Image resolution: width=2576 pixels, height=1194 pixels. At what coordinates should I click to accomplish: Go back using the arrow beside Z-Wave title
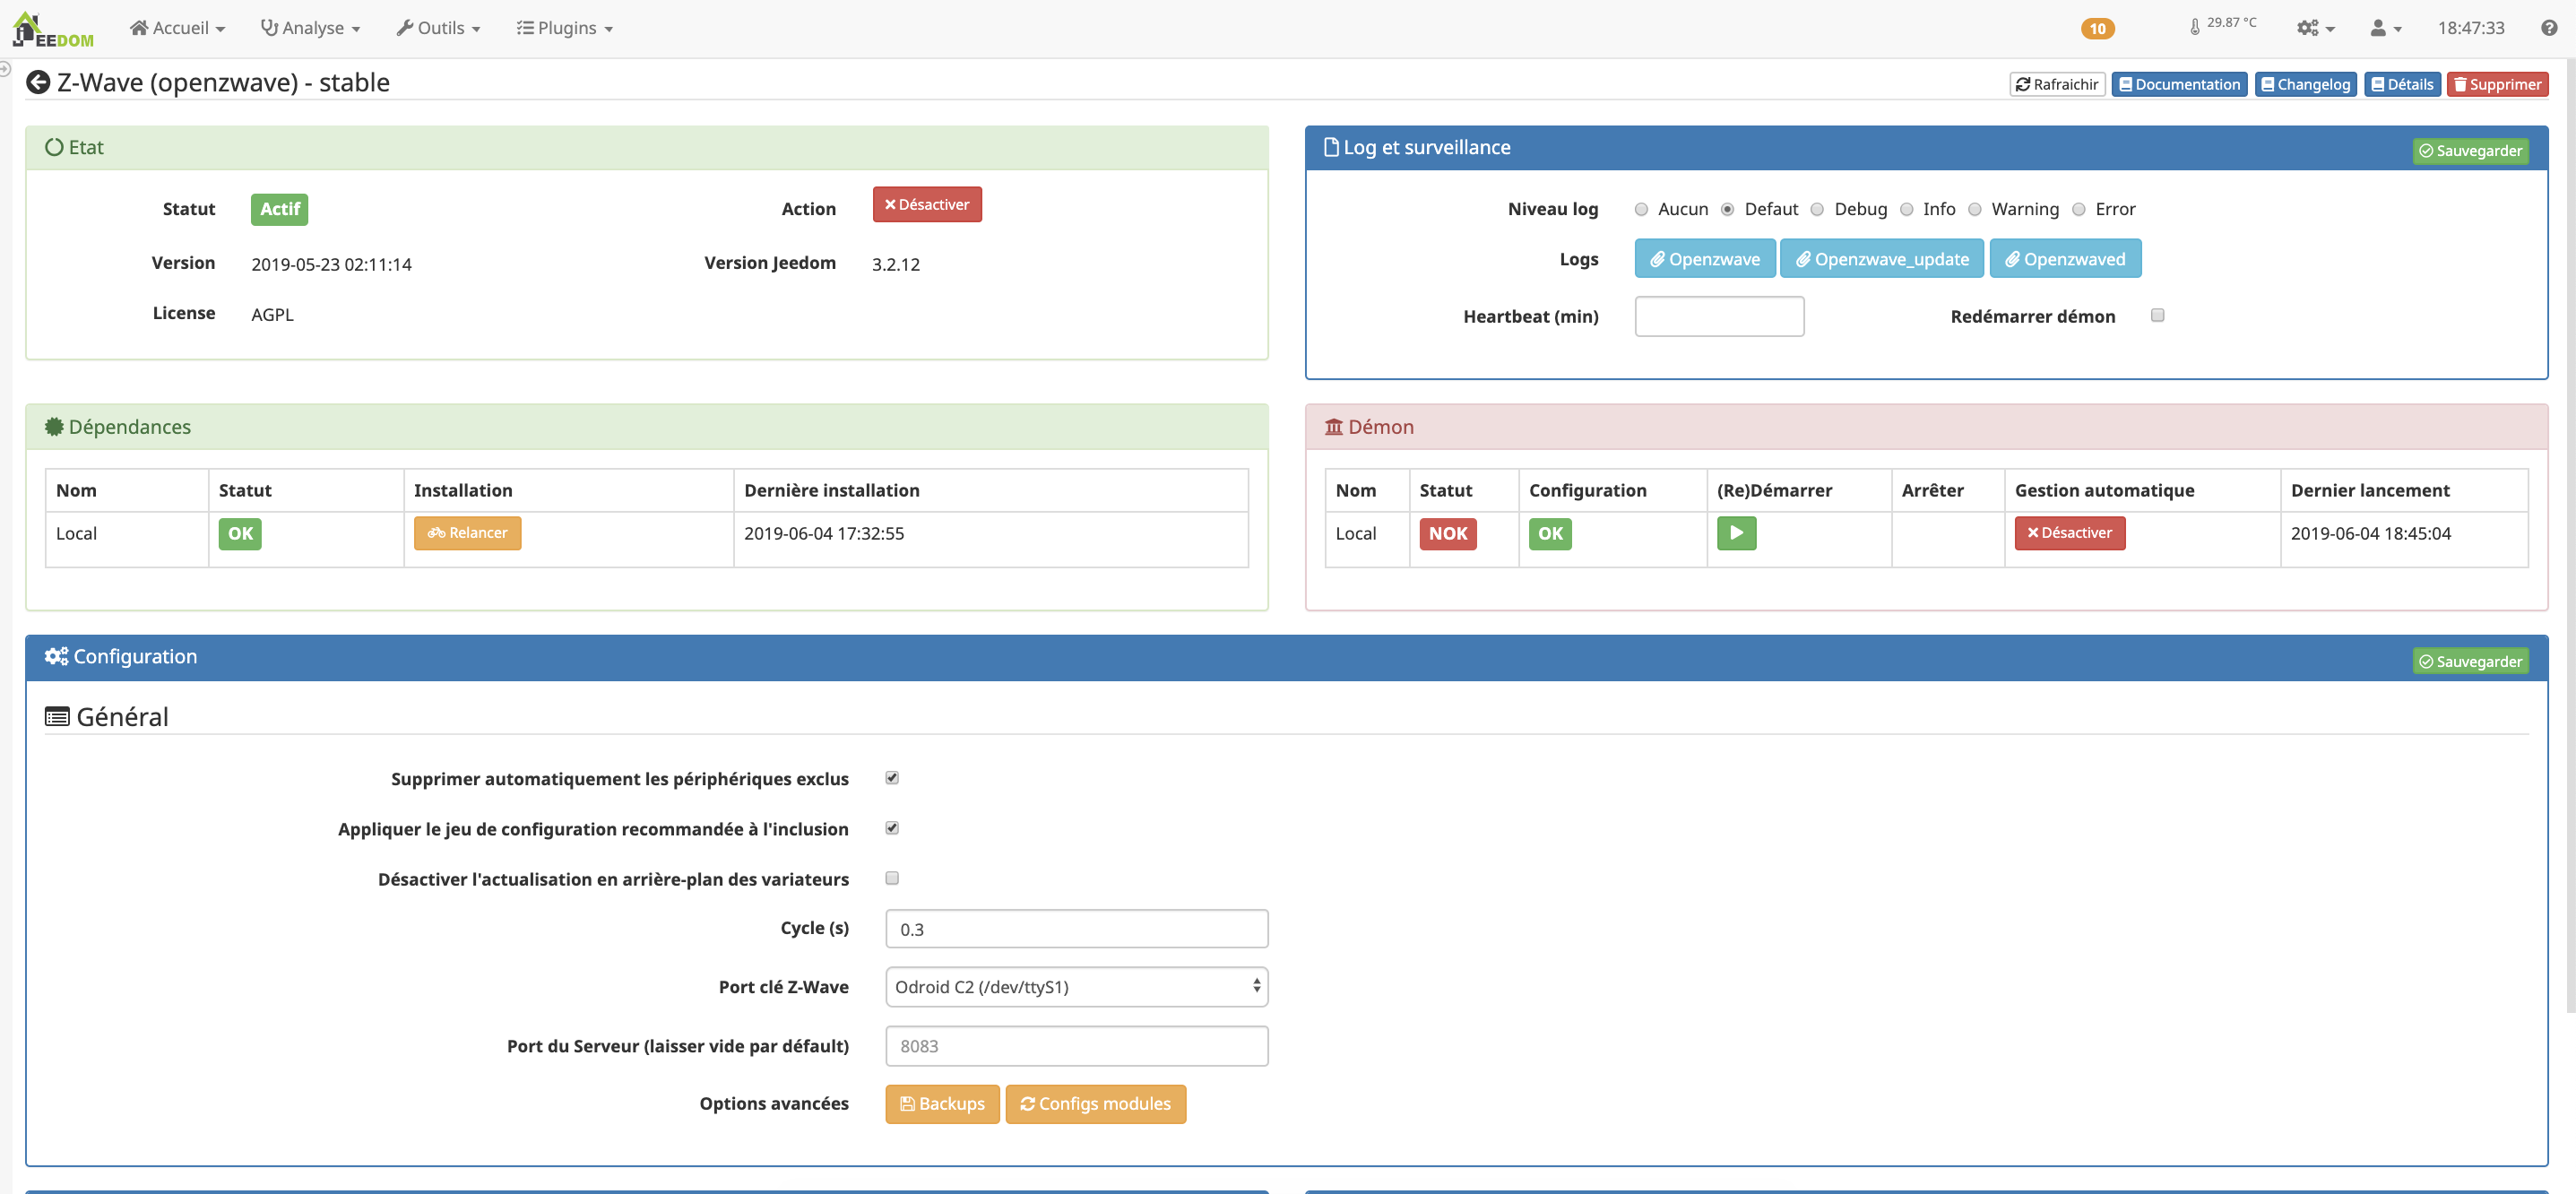[38, 82]
